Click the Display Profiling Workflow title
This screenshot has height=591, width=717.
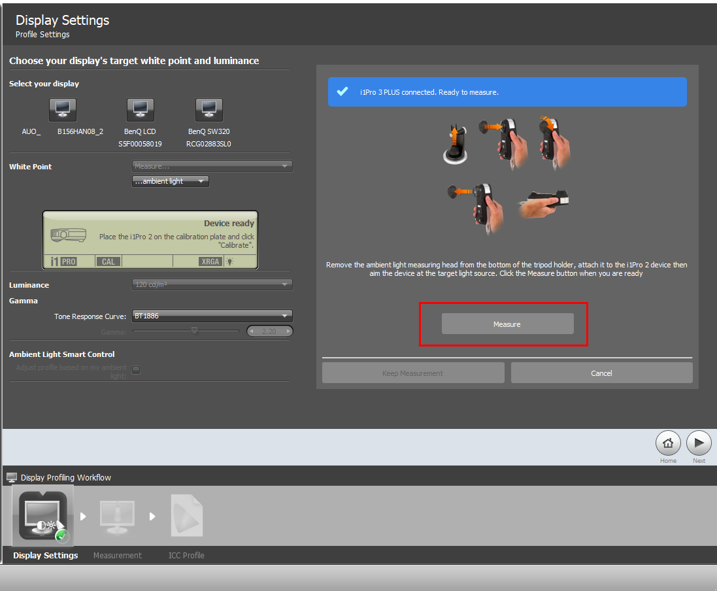click(66, 477)
